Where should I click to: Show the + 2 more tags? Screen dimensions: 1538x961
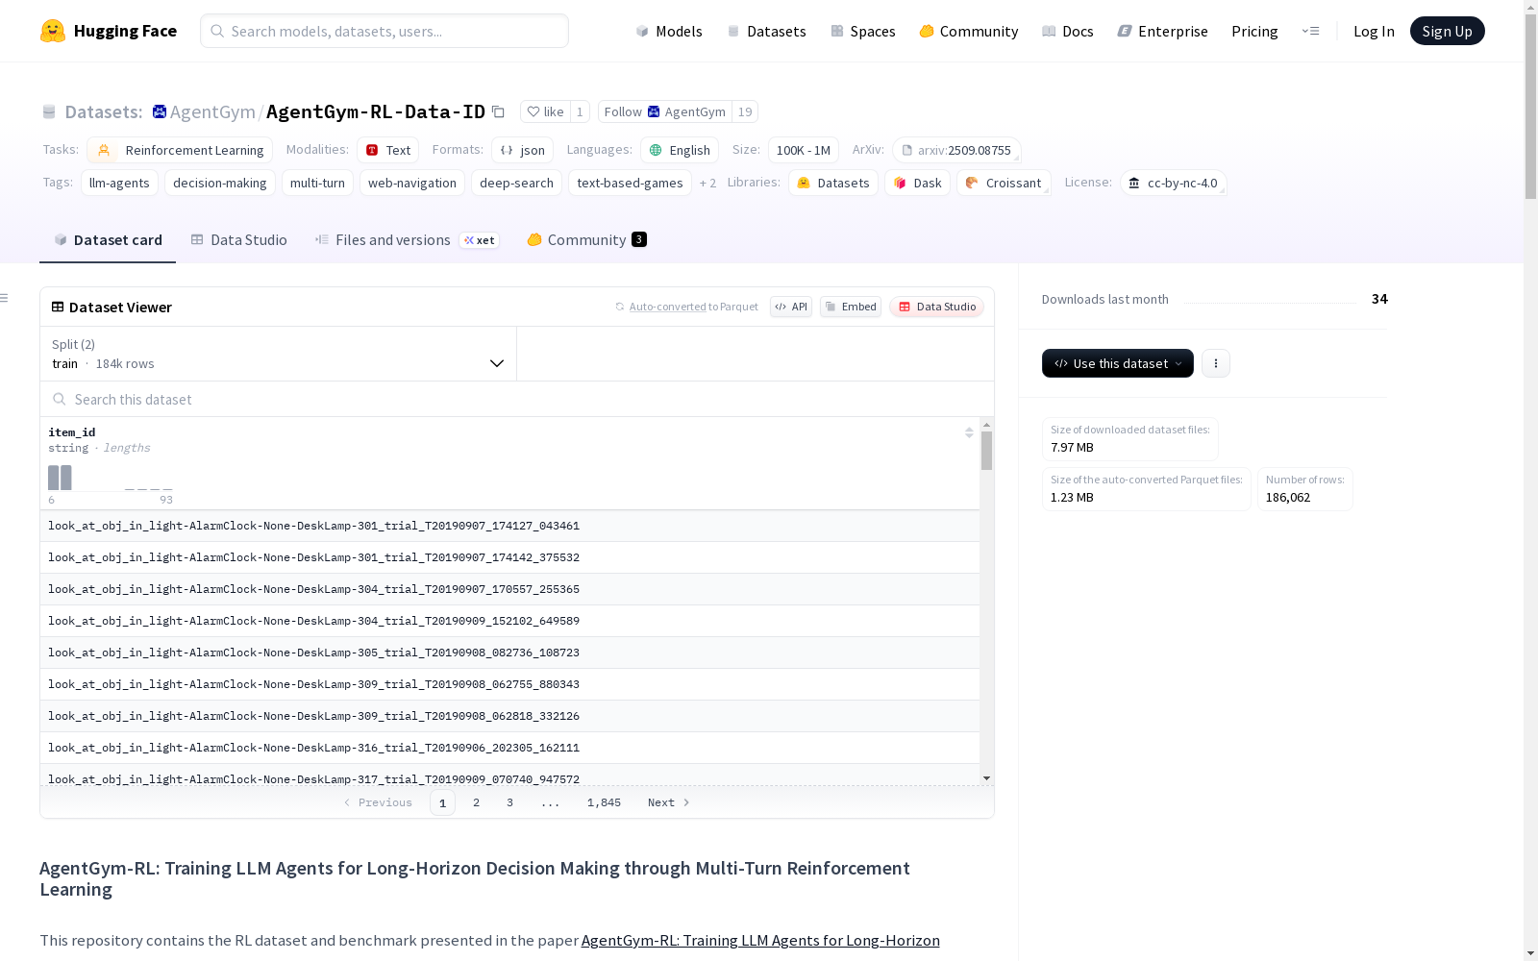coord(707,183)
